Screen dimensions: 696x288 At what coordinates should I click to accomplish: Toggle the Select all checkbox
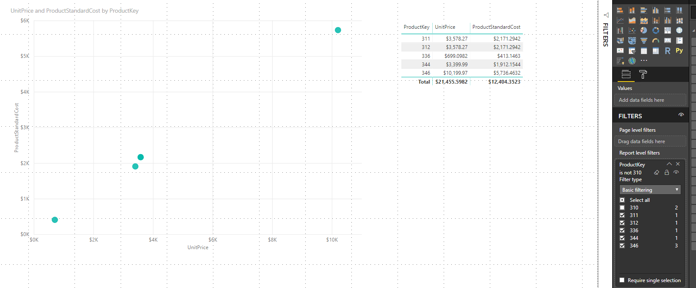pyautogui.click(x=622, y=200)
